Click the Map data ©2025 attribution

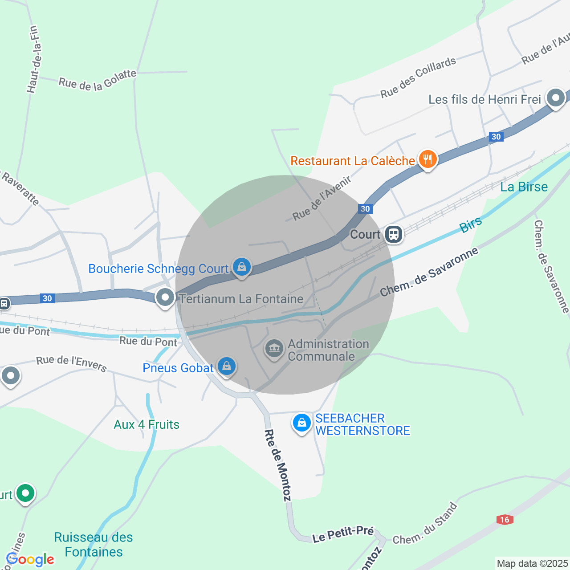[532, 563]
